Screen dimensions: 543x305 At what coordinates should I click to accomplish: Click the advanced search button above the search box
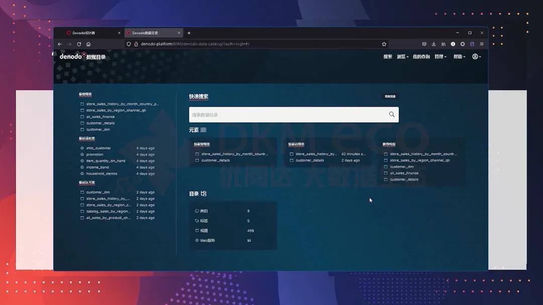click(390, 96)
